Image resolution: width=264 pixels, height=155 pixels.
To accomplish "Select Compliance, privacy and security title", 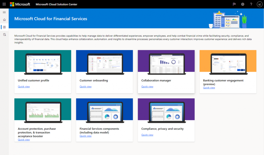I will point(162,129).
